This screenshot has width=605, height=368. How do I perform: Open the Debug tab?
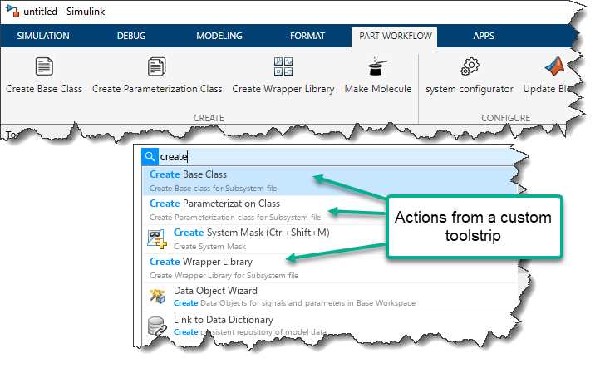tap(131, 36)
